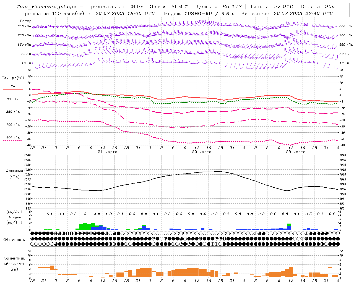Viewport: 354px width, 283px height.
Task: Click the "(мм/1ч.)" precipitation unit label
Action: tap(14, 223)
